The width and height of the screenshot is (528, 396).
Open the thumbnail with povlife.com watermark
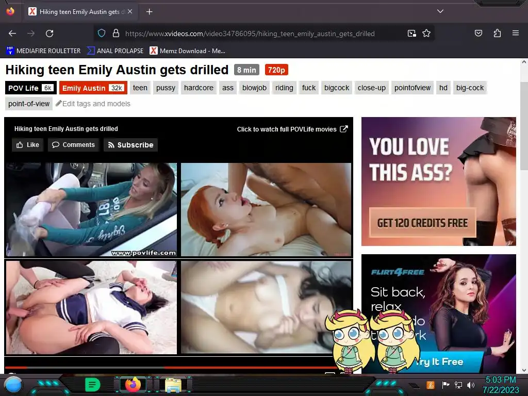[91, 209]
